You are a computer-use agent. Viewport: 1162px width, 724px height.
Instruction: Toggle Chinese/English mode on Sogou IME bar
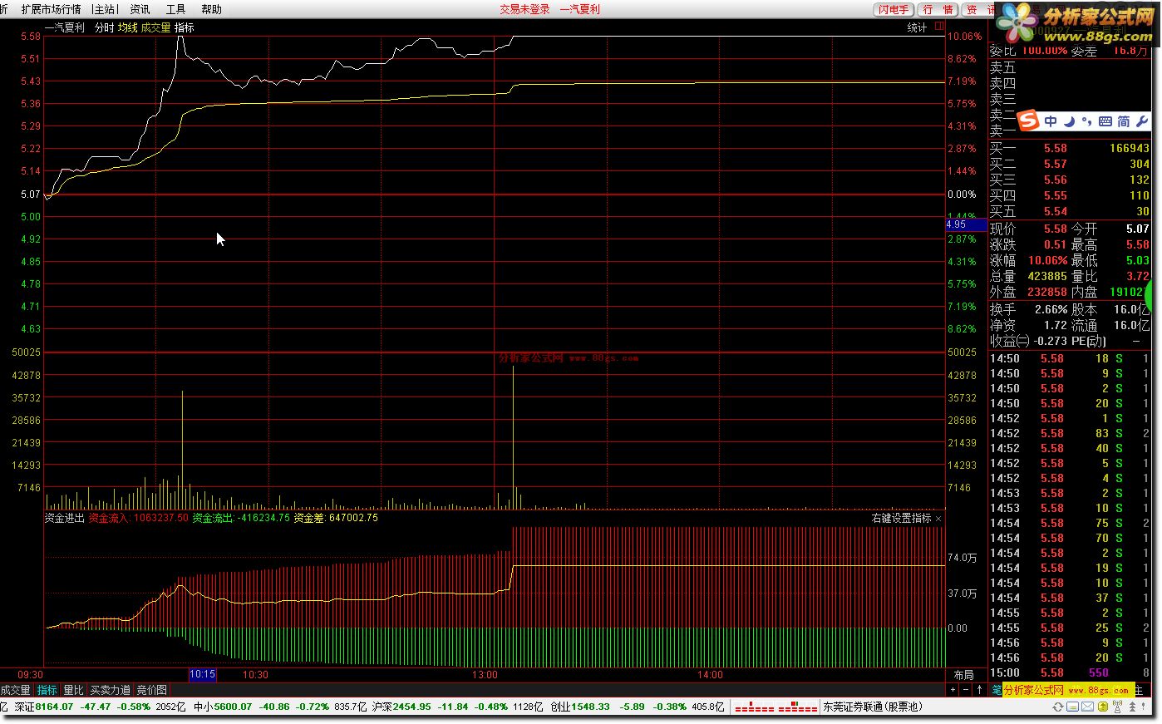(x=1051, y=121)
